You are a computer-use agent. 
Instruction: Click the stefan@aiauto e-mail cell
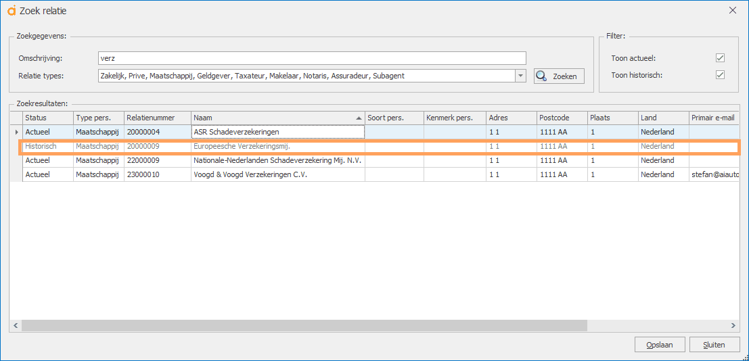714,175
